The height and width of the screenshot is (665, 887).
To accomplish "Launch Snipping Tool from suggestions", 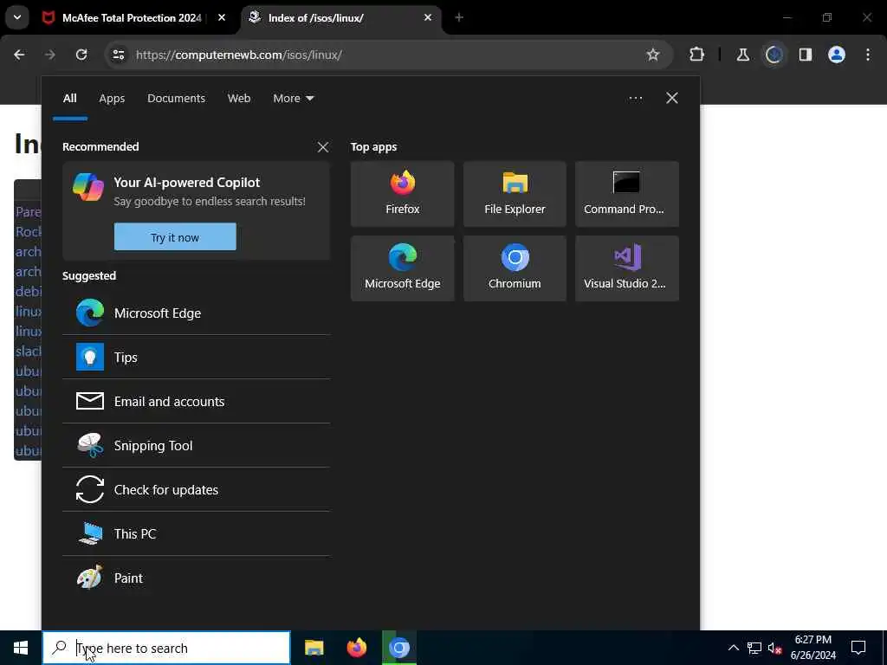I will pos(196,445).
